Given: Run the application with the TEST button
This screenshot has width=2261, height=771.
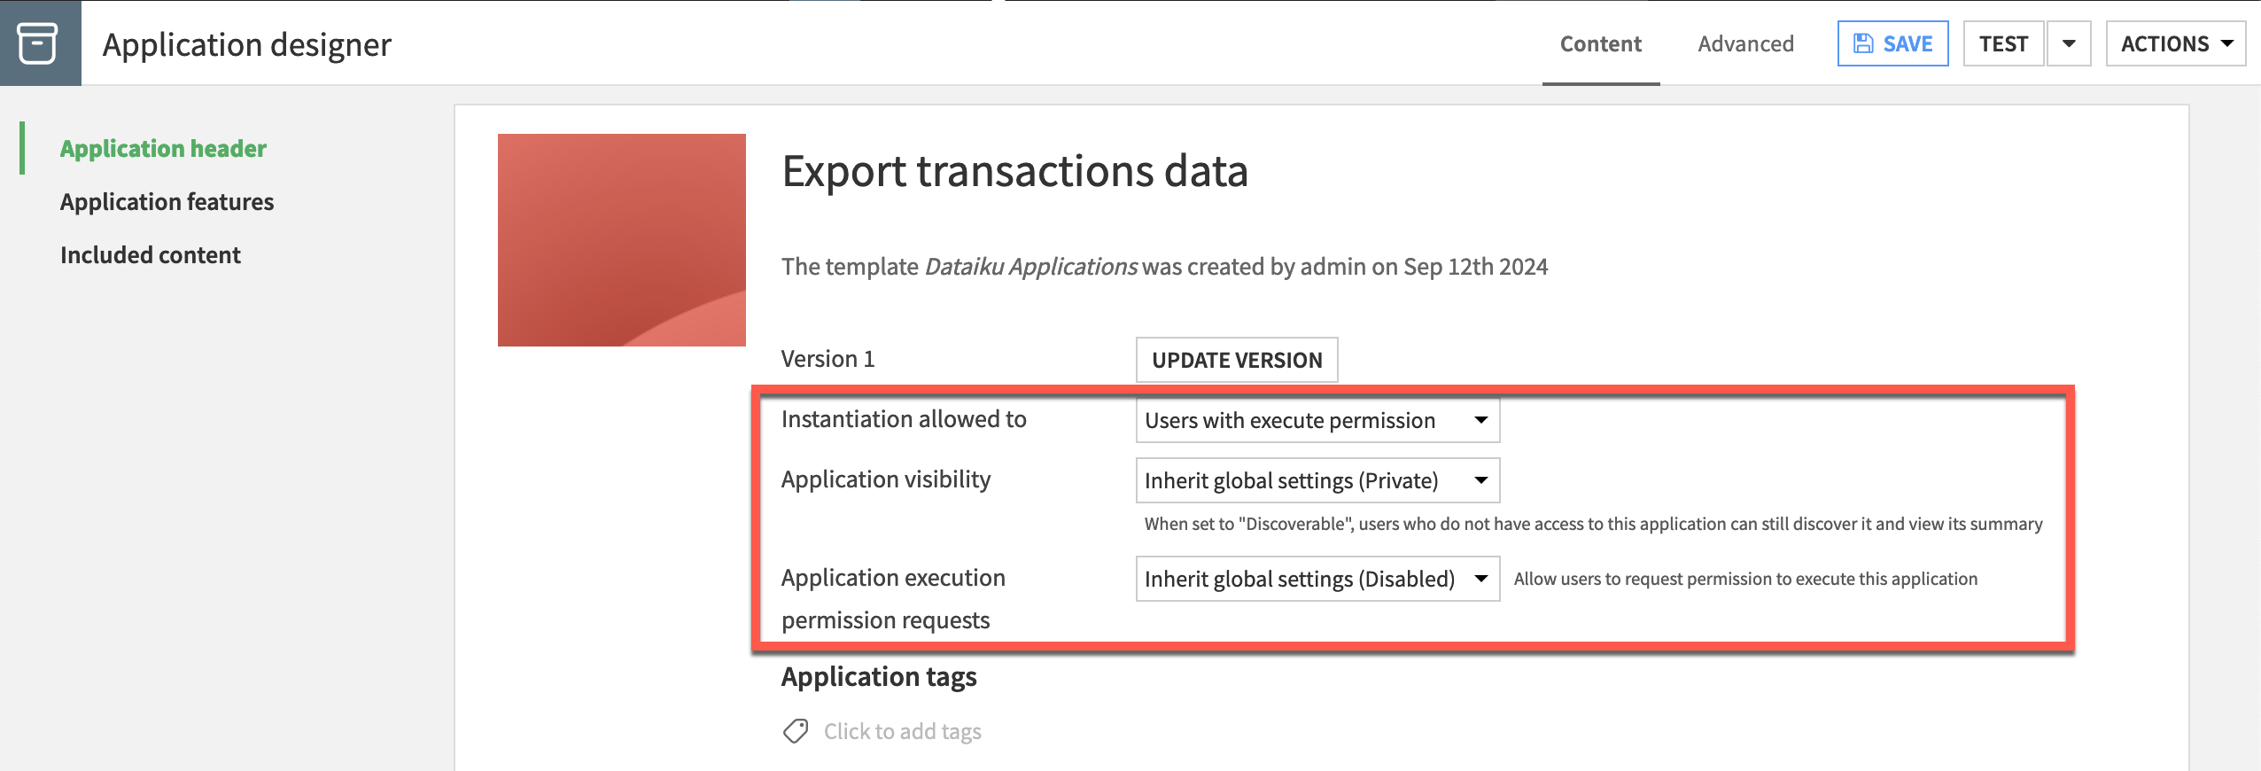Looking at the screenshot, I should click(2003, 43).
